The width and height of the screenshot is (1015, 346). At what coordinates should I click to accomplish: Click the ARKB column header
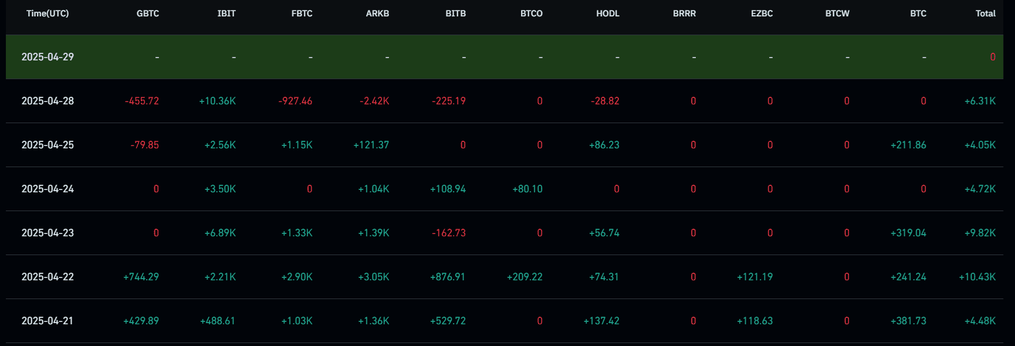(x=377, y=13)
